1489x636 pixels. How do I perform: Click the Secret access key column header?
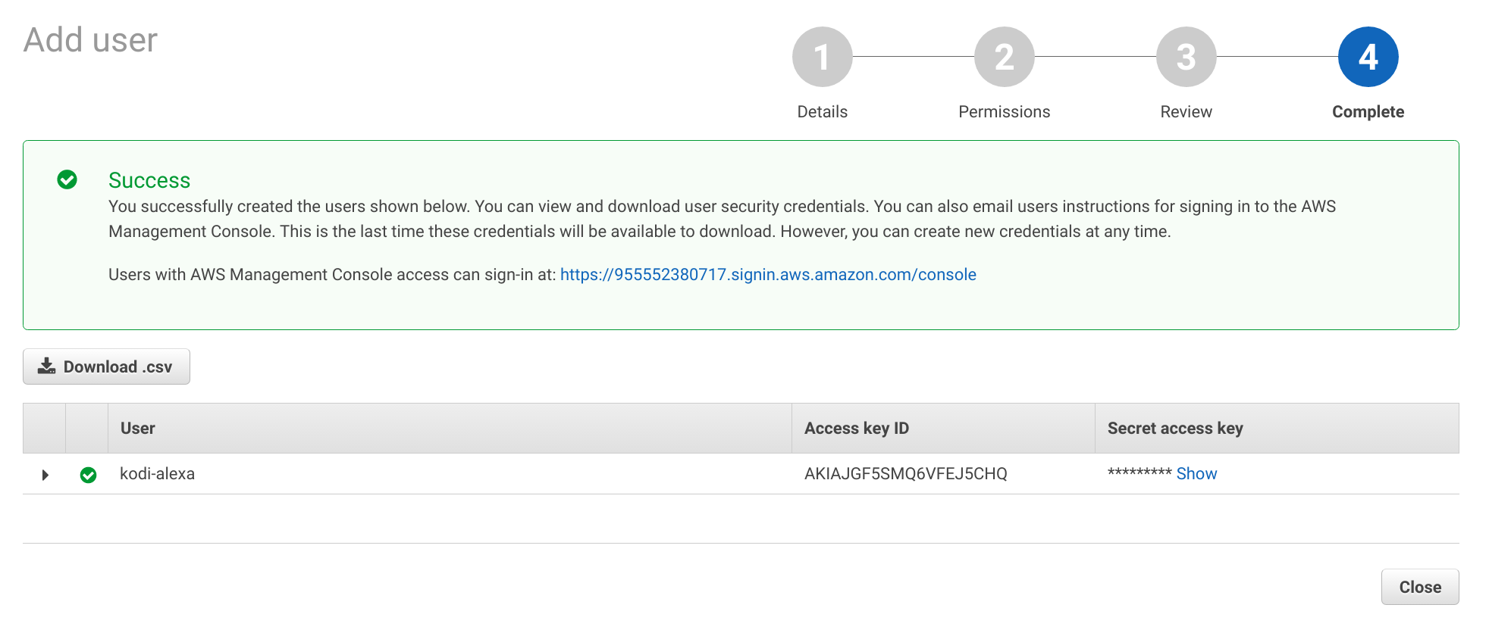pos(1174,429)
